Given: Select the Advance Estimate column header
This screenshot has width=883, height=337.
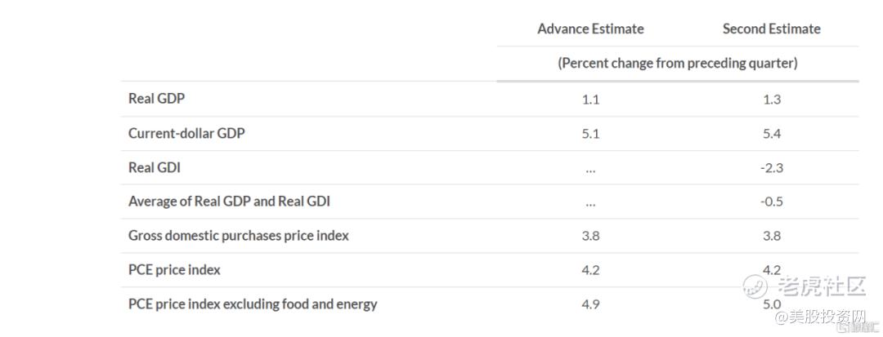Looking at the screenshot, I should point(590,29).
